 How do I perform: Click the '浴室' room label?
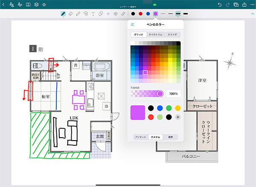tap(99, 75)
